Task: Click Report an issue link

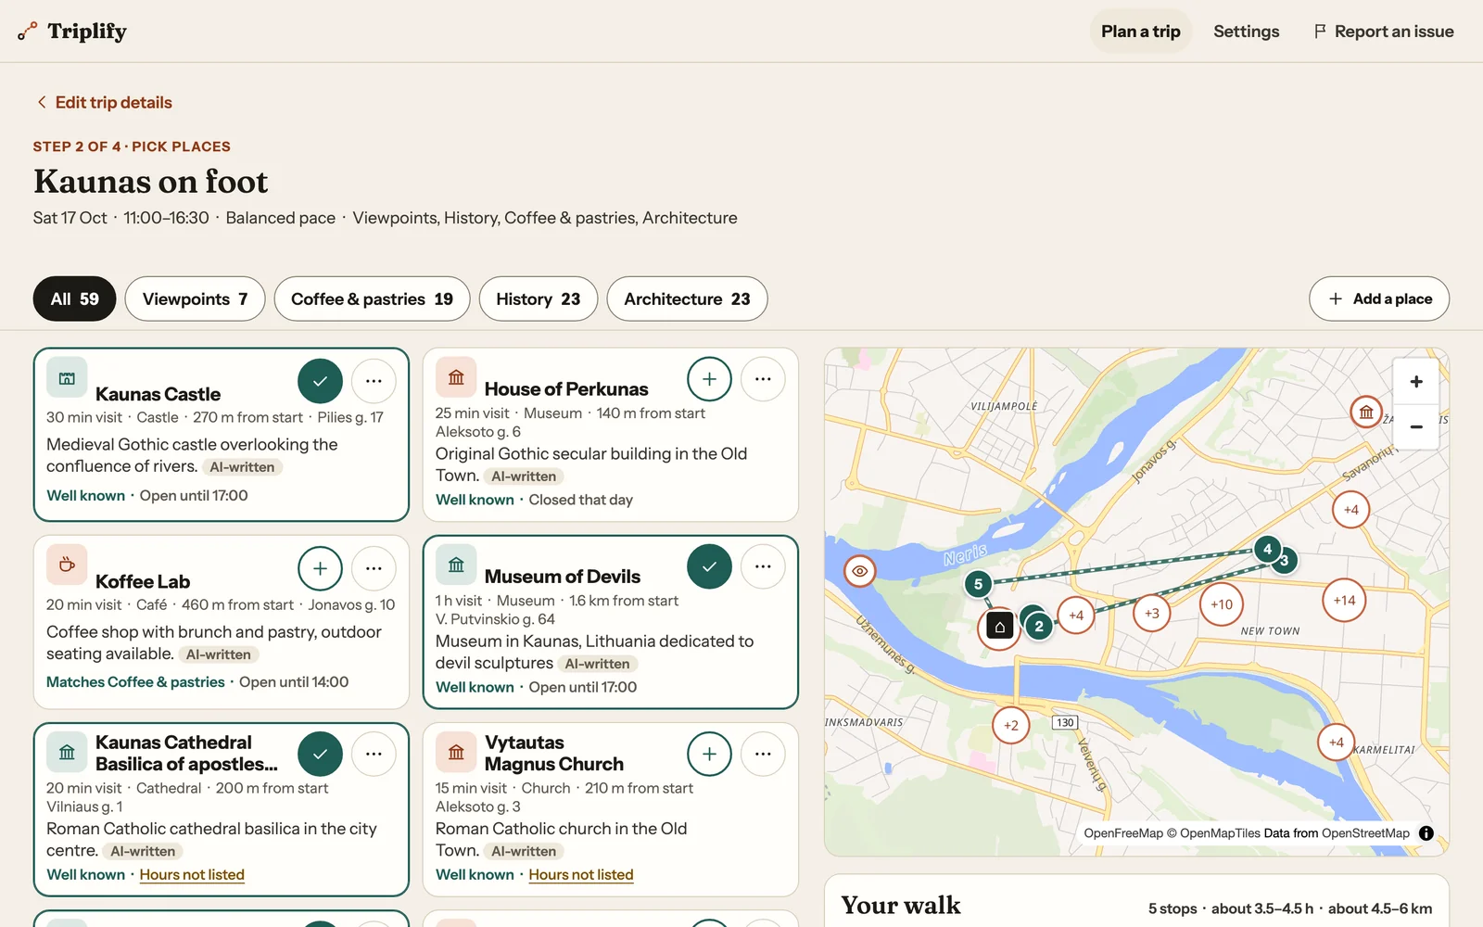Action: [1384, 32]
